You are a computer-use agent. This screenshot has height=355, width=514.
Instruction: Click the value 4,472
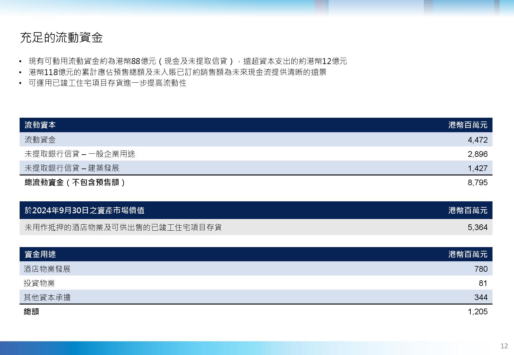(x=478, y=140)
